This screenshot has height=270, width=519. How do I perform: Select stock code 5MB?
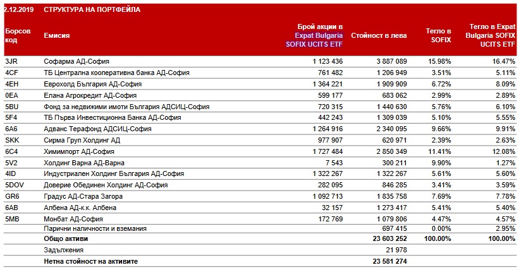(x=12, y=219)
